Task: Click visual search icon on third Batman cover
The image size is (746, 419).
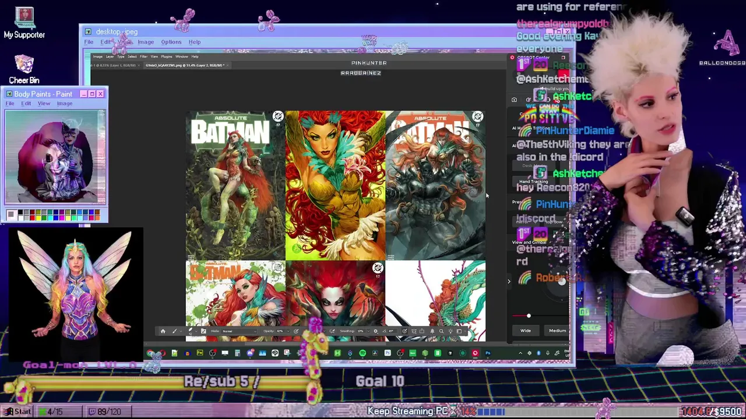Action: click(x=477, y=117)
